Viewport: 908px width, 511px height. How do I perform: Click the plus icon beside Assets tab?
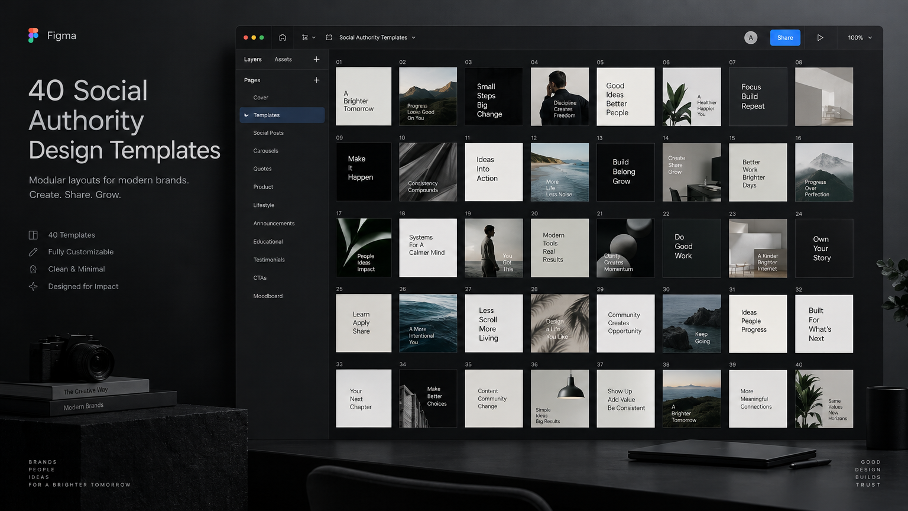(316, 59)
